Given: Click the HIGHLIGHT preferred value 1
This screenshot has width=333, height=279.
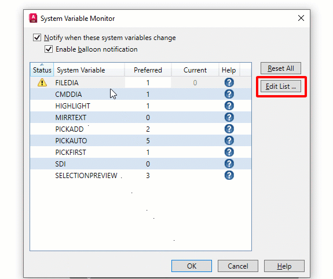Looking at the screenshot, I should [148, 106].
